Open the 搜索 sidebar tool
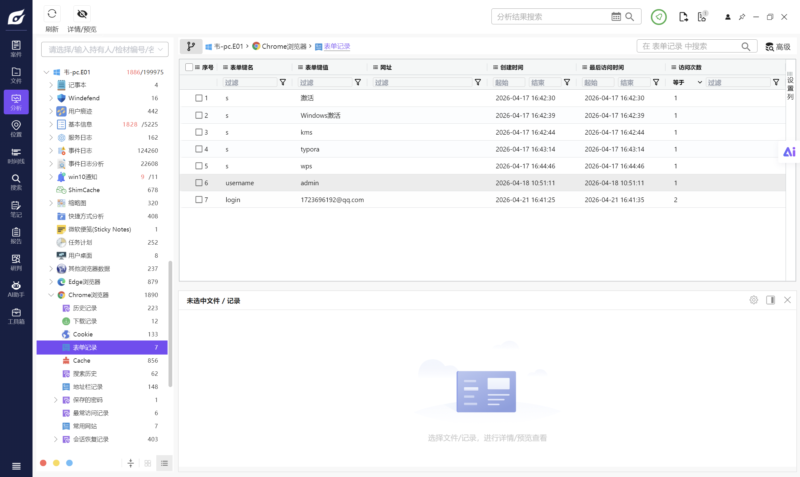This screenshot has height=477, width=800. tap(16, 182)
